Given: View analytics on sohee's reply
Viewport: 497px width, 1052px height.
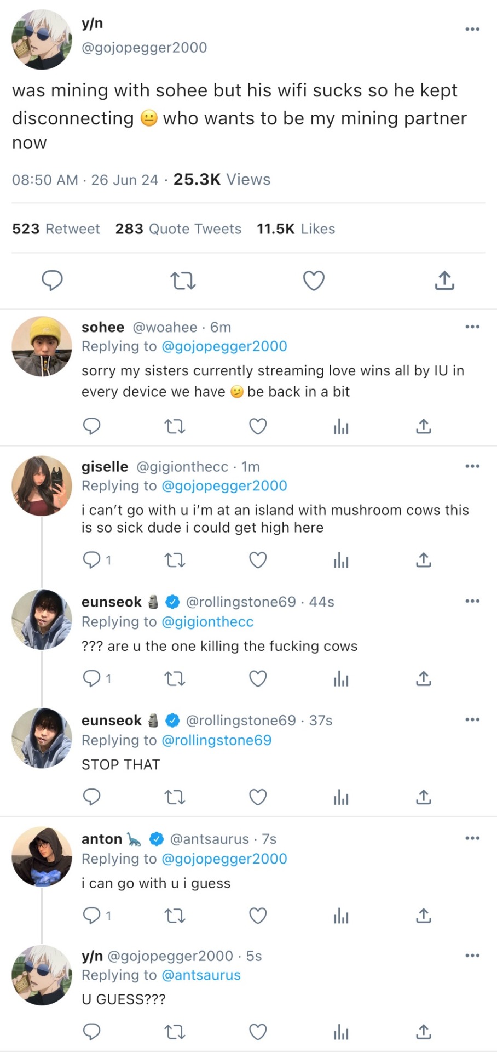Looking at the screenshot, I should [x=341, y=426].
